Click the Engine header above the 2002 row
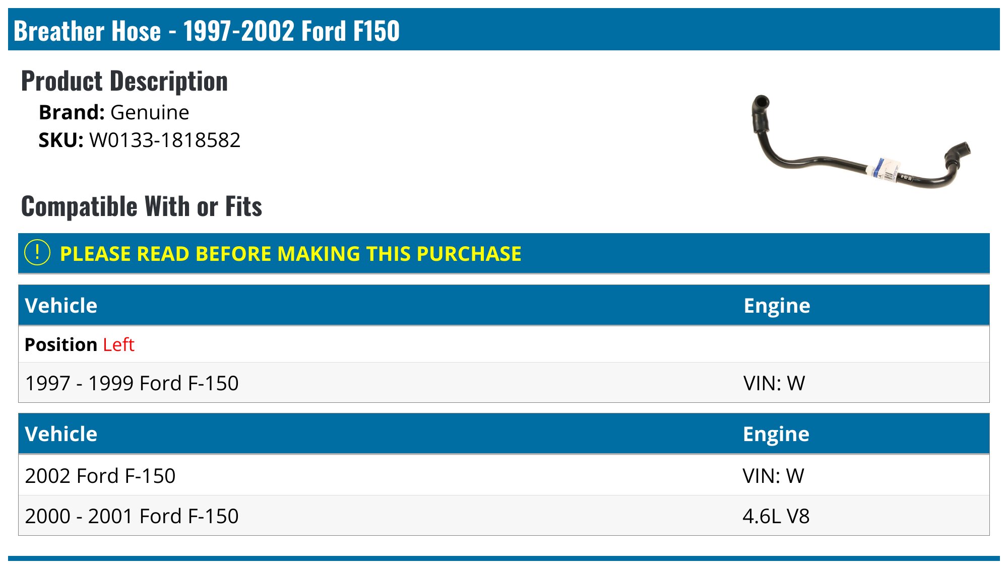 tap(776, 434)
